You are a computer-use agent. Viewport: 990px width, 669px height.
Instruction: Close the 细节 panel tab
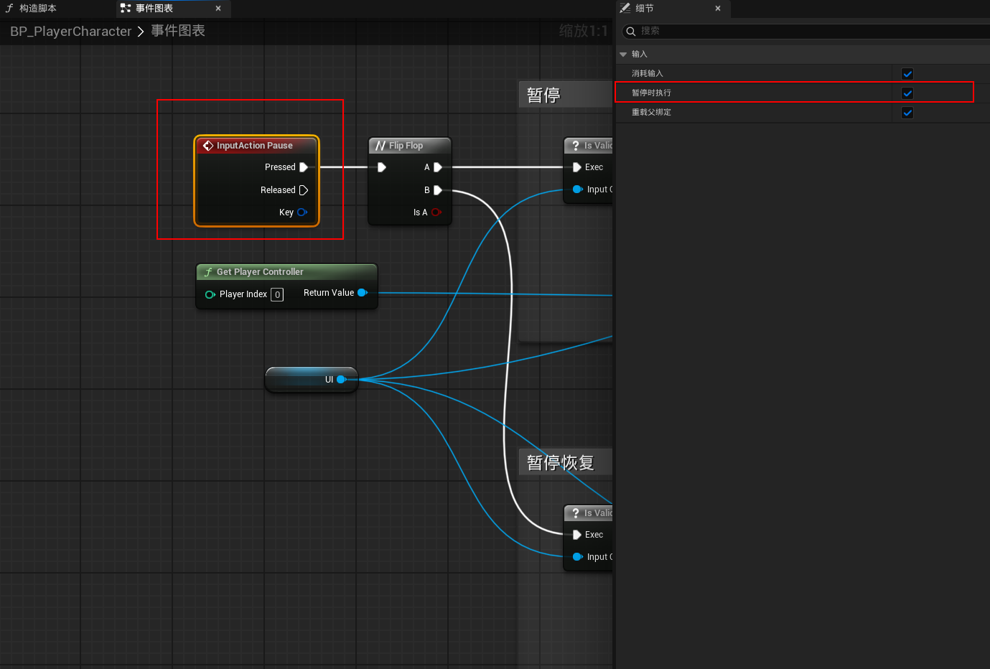click(x=718, y=9)
